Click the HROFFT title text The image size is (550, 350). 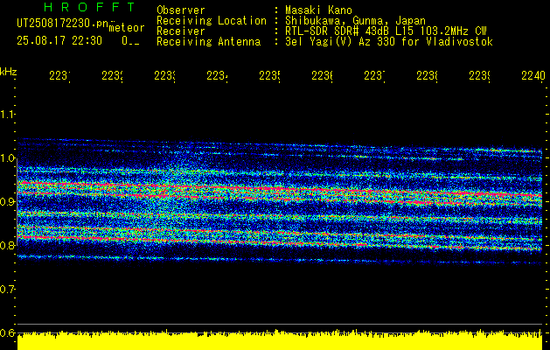tap(90, 7)
